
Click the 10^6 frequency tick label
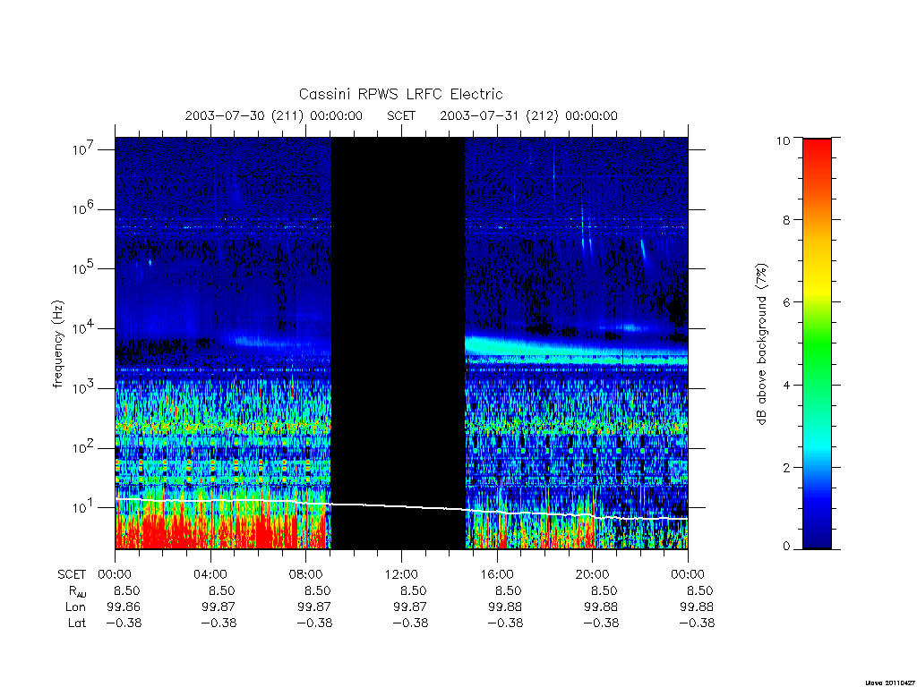(x=84, y=208)
